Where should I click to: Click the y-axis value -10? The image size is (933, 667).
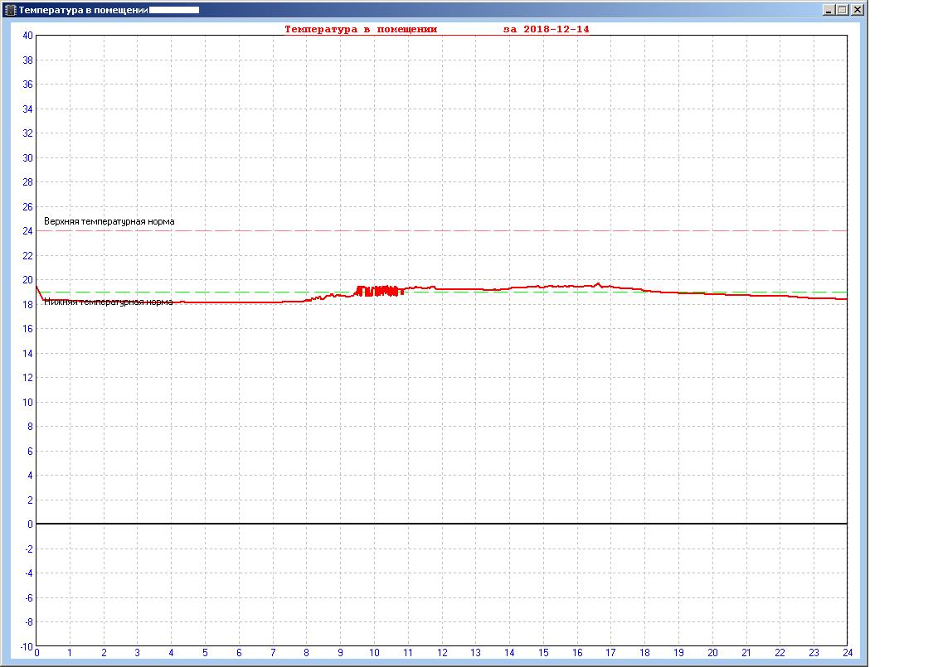pos(27,647)
